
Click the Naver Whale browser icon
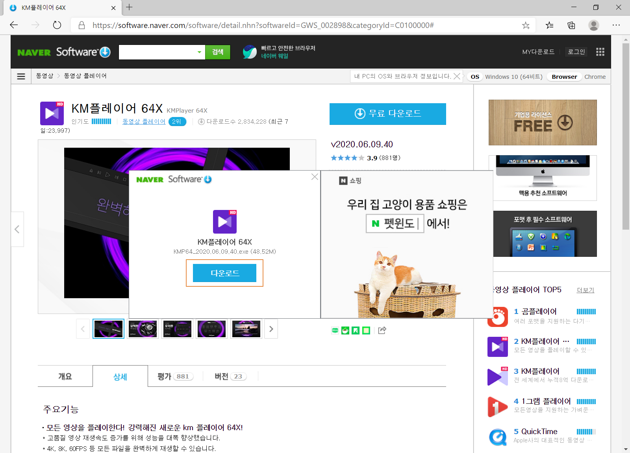[250, 52]
